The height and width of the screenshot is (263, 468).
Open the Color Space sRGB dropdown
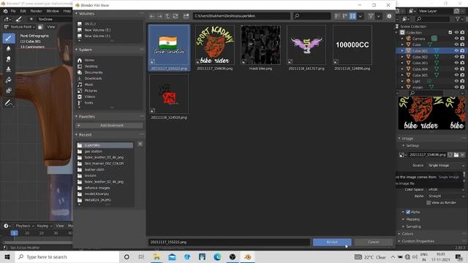445,190
